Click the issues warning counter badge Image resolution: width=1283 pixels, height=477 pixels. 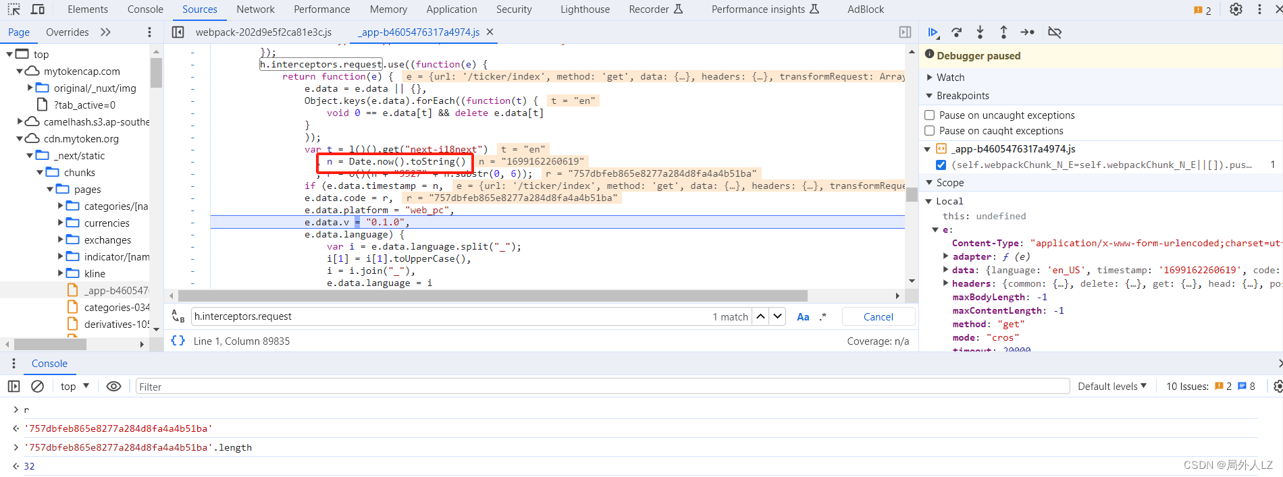tap(1203, 10)
